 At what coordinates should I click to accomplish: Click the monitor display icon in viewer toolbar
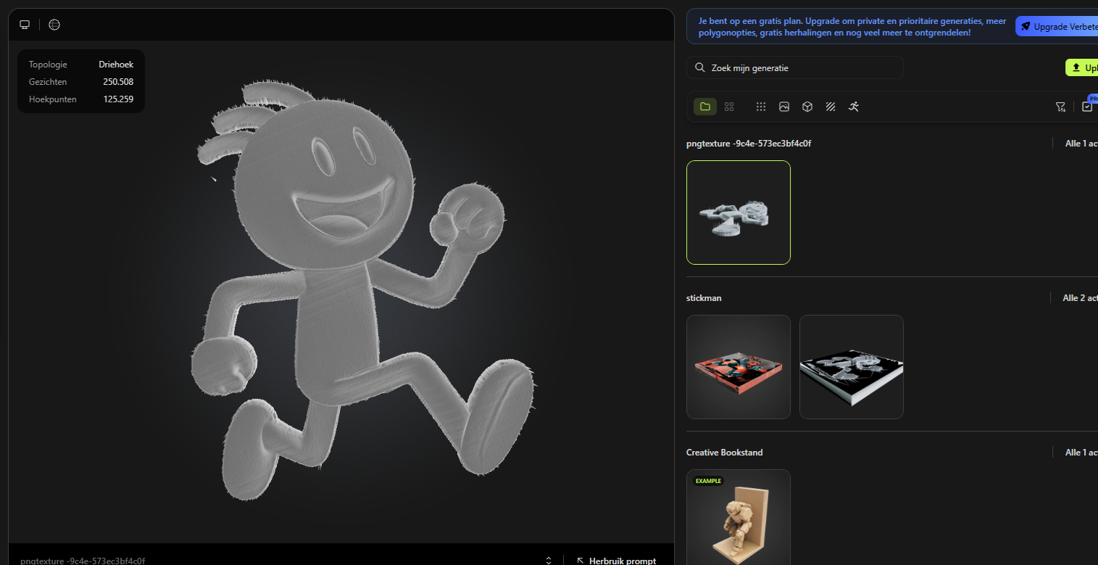coord(25,25)
